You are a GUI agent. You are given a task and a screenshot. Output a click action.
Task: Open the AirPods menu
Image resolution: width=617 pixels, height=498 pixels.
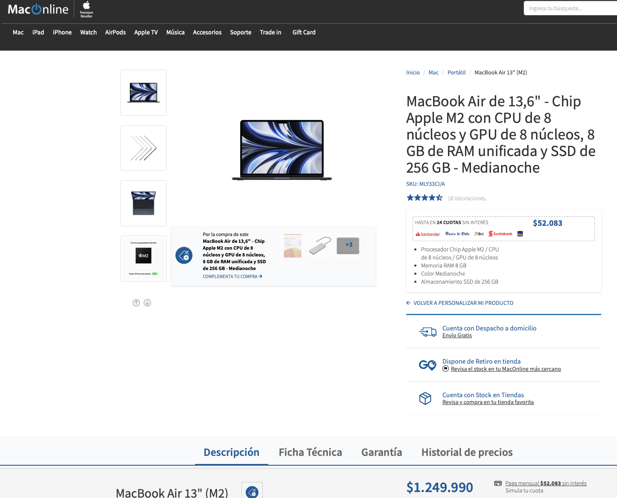[x=115, y=32]
